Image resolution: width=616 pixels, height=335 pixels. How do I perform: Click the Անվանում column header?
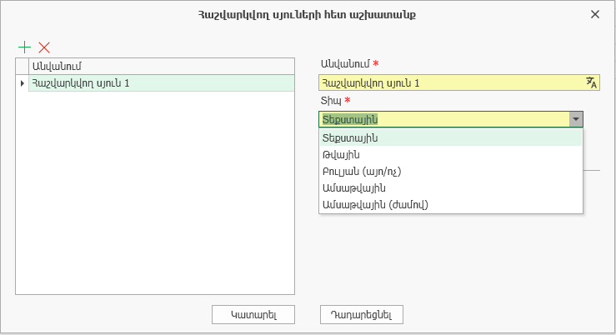(x=162, y=67)
